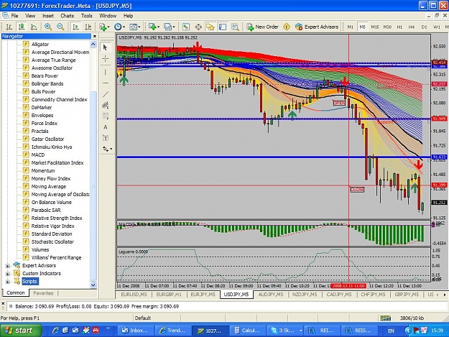
Task: Open the Market Watch window
Action: click(186, 27)
